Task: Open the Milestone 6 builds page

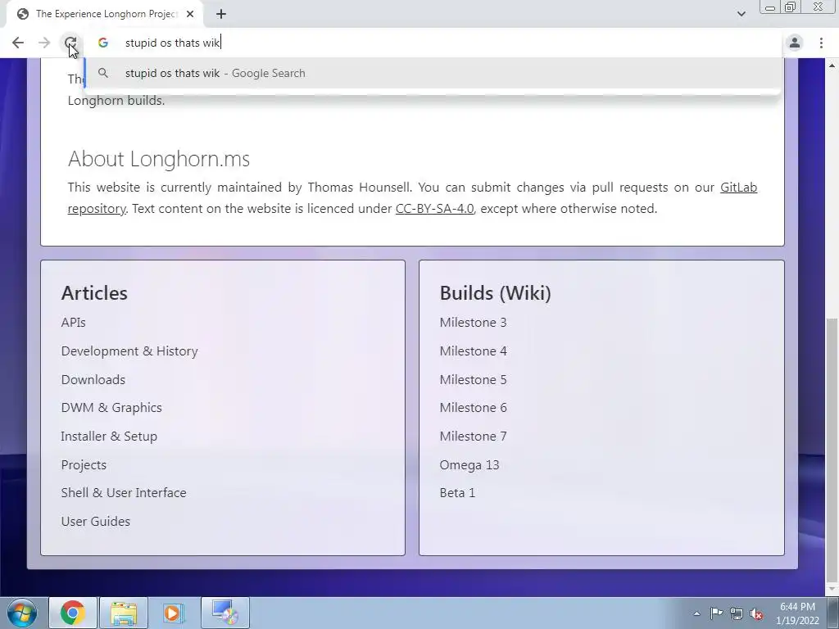Action: pyautogui.click(x=473, y=408)
